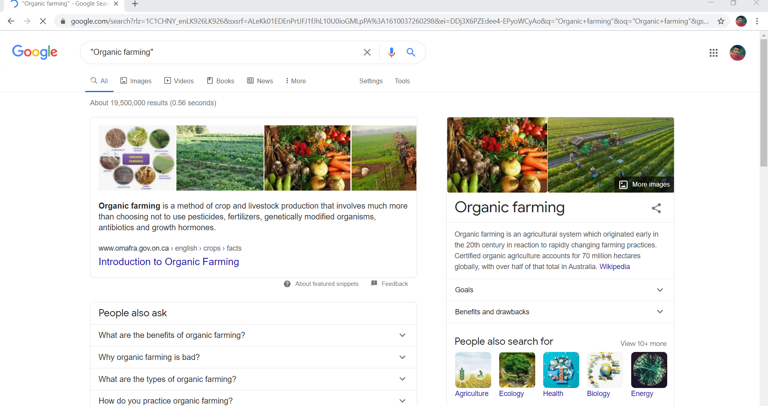Open the Google account avatar on page
Viewport: 768px width, 406px height.
click(738, 53)
